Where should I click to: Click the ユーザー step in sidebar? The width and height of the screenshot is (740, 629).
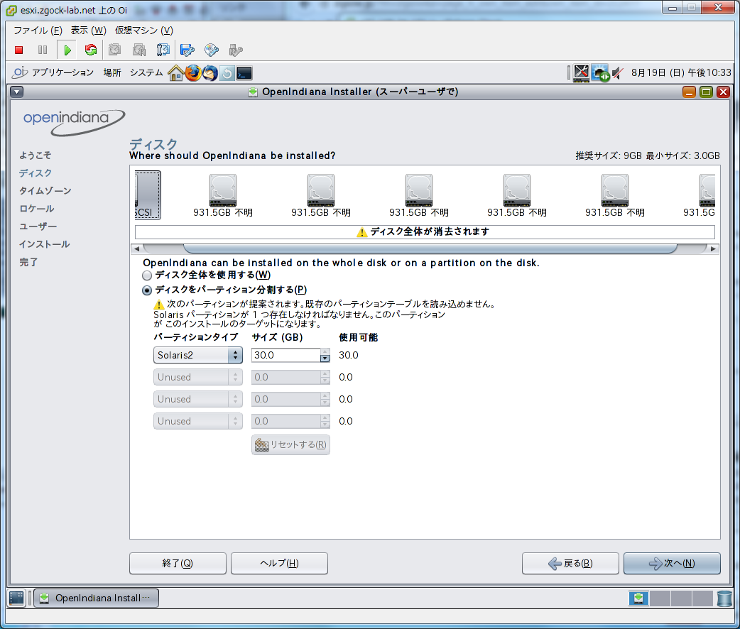38,226
